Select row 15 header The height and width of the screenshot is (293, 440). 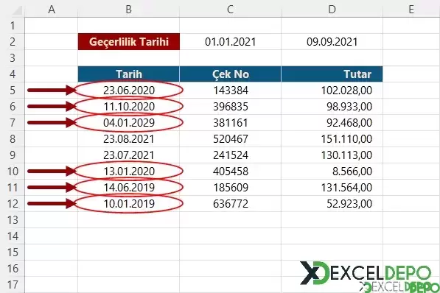tap(13, 252)
